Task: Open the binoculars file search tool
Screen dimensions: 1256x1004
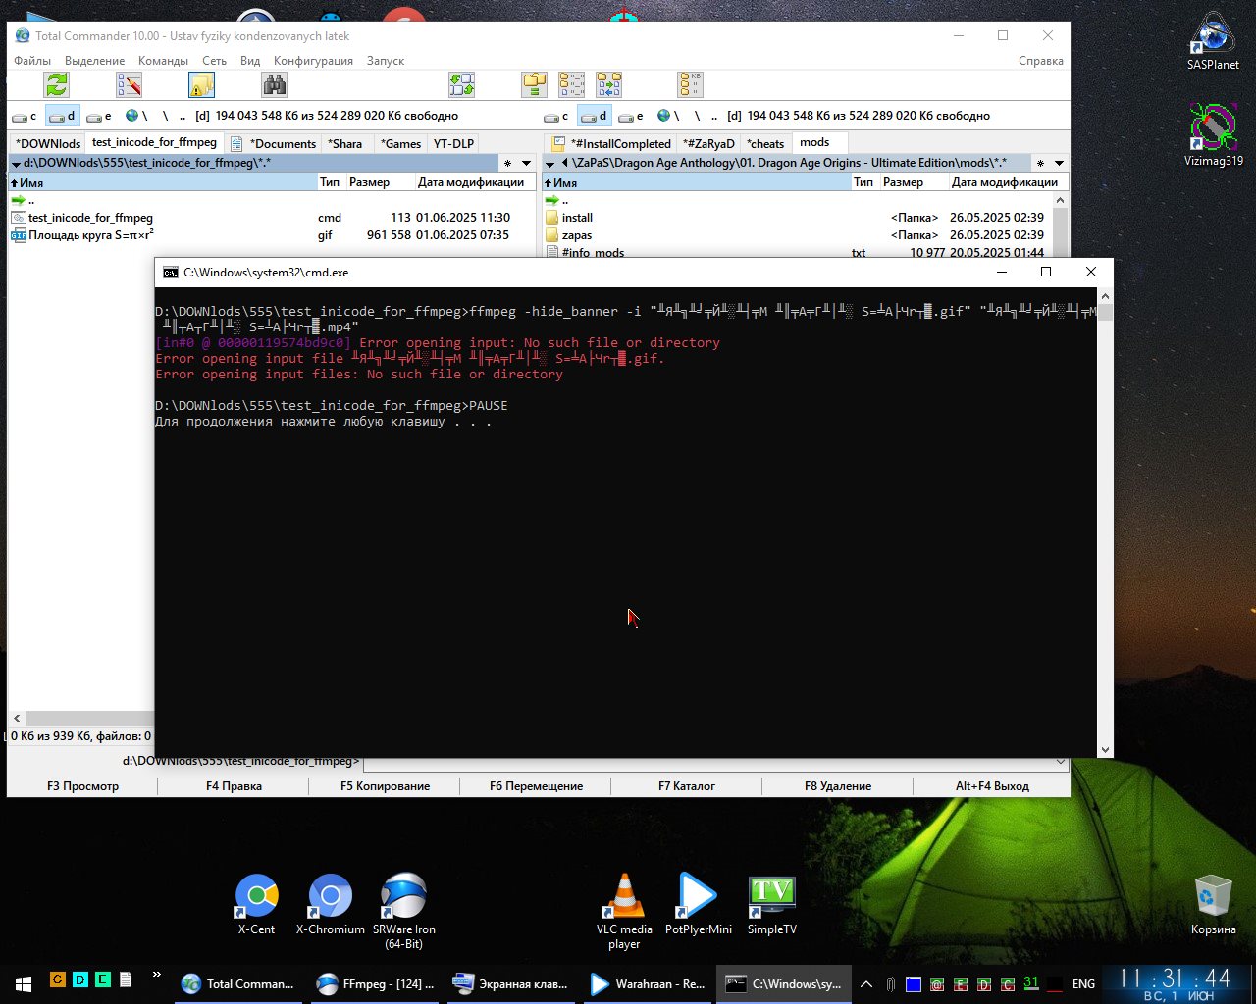Action: [275, 85]
